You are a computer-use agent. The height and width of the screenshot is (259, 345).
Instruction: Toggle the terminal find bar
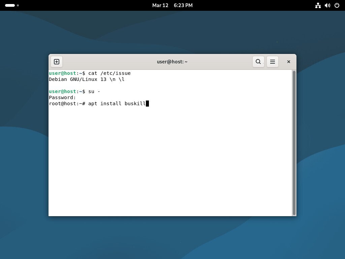pyautogui.click(x=258, y=62)
